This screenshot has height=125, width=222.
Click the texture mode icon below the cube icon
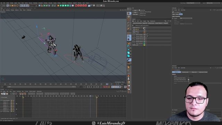point(129,17)
